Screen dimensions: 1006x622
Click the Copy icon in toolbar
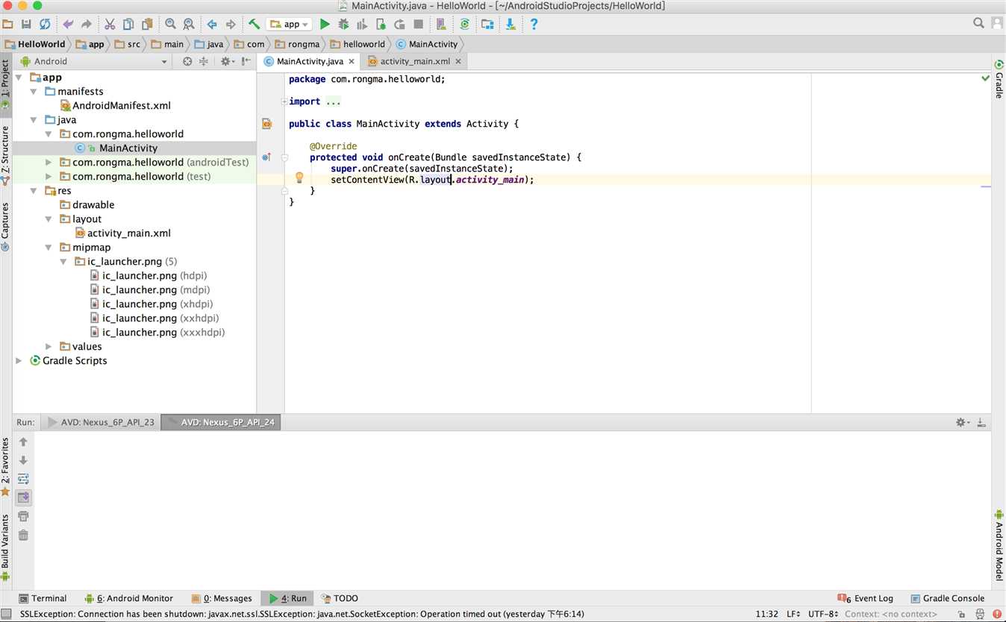tap(128, 24)
